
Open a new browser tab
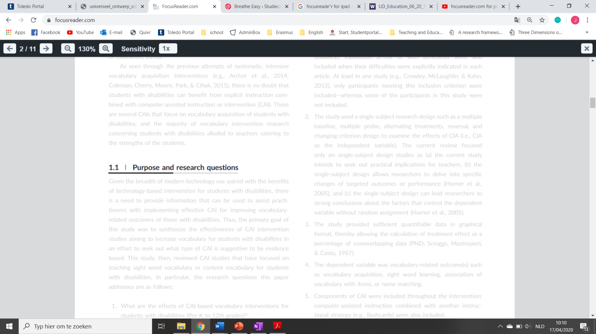pos(518,6)
